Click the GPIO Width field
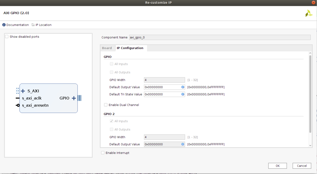Image resolution: width=317 pixels, height=174 pixels. point(164,80)
